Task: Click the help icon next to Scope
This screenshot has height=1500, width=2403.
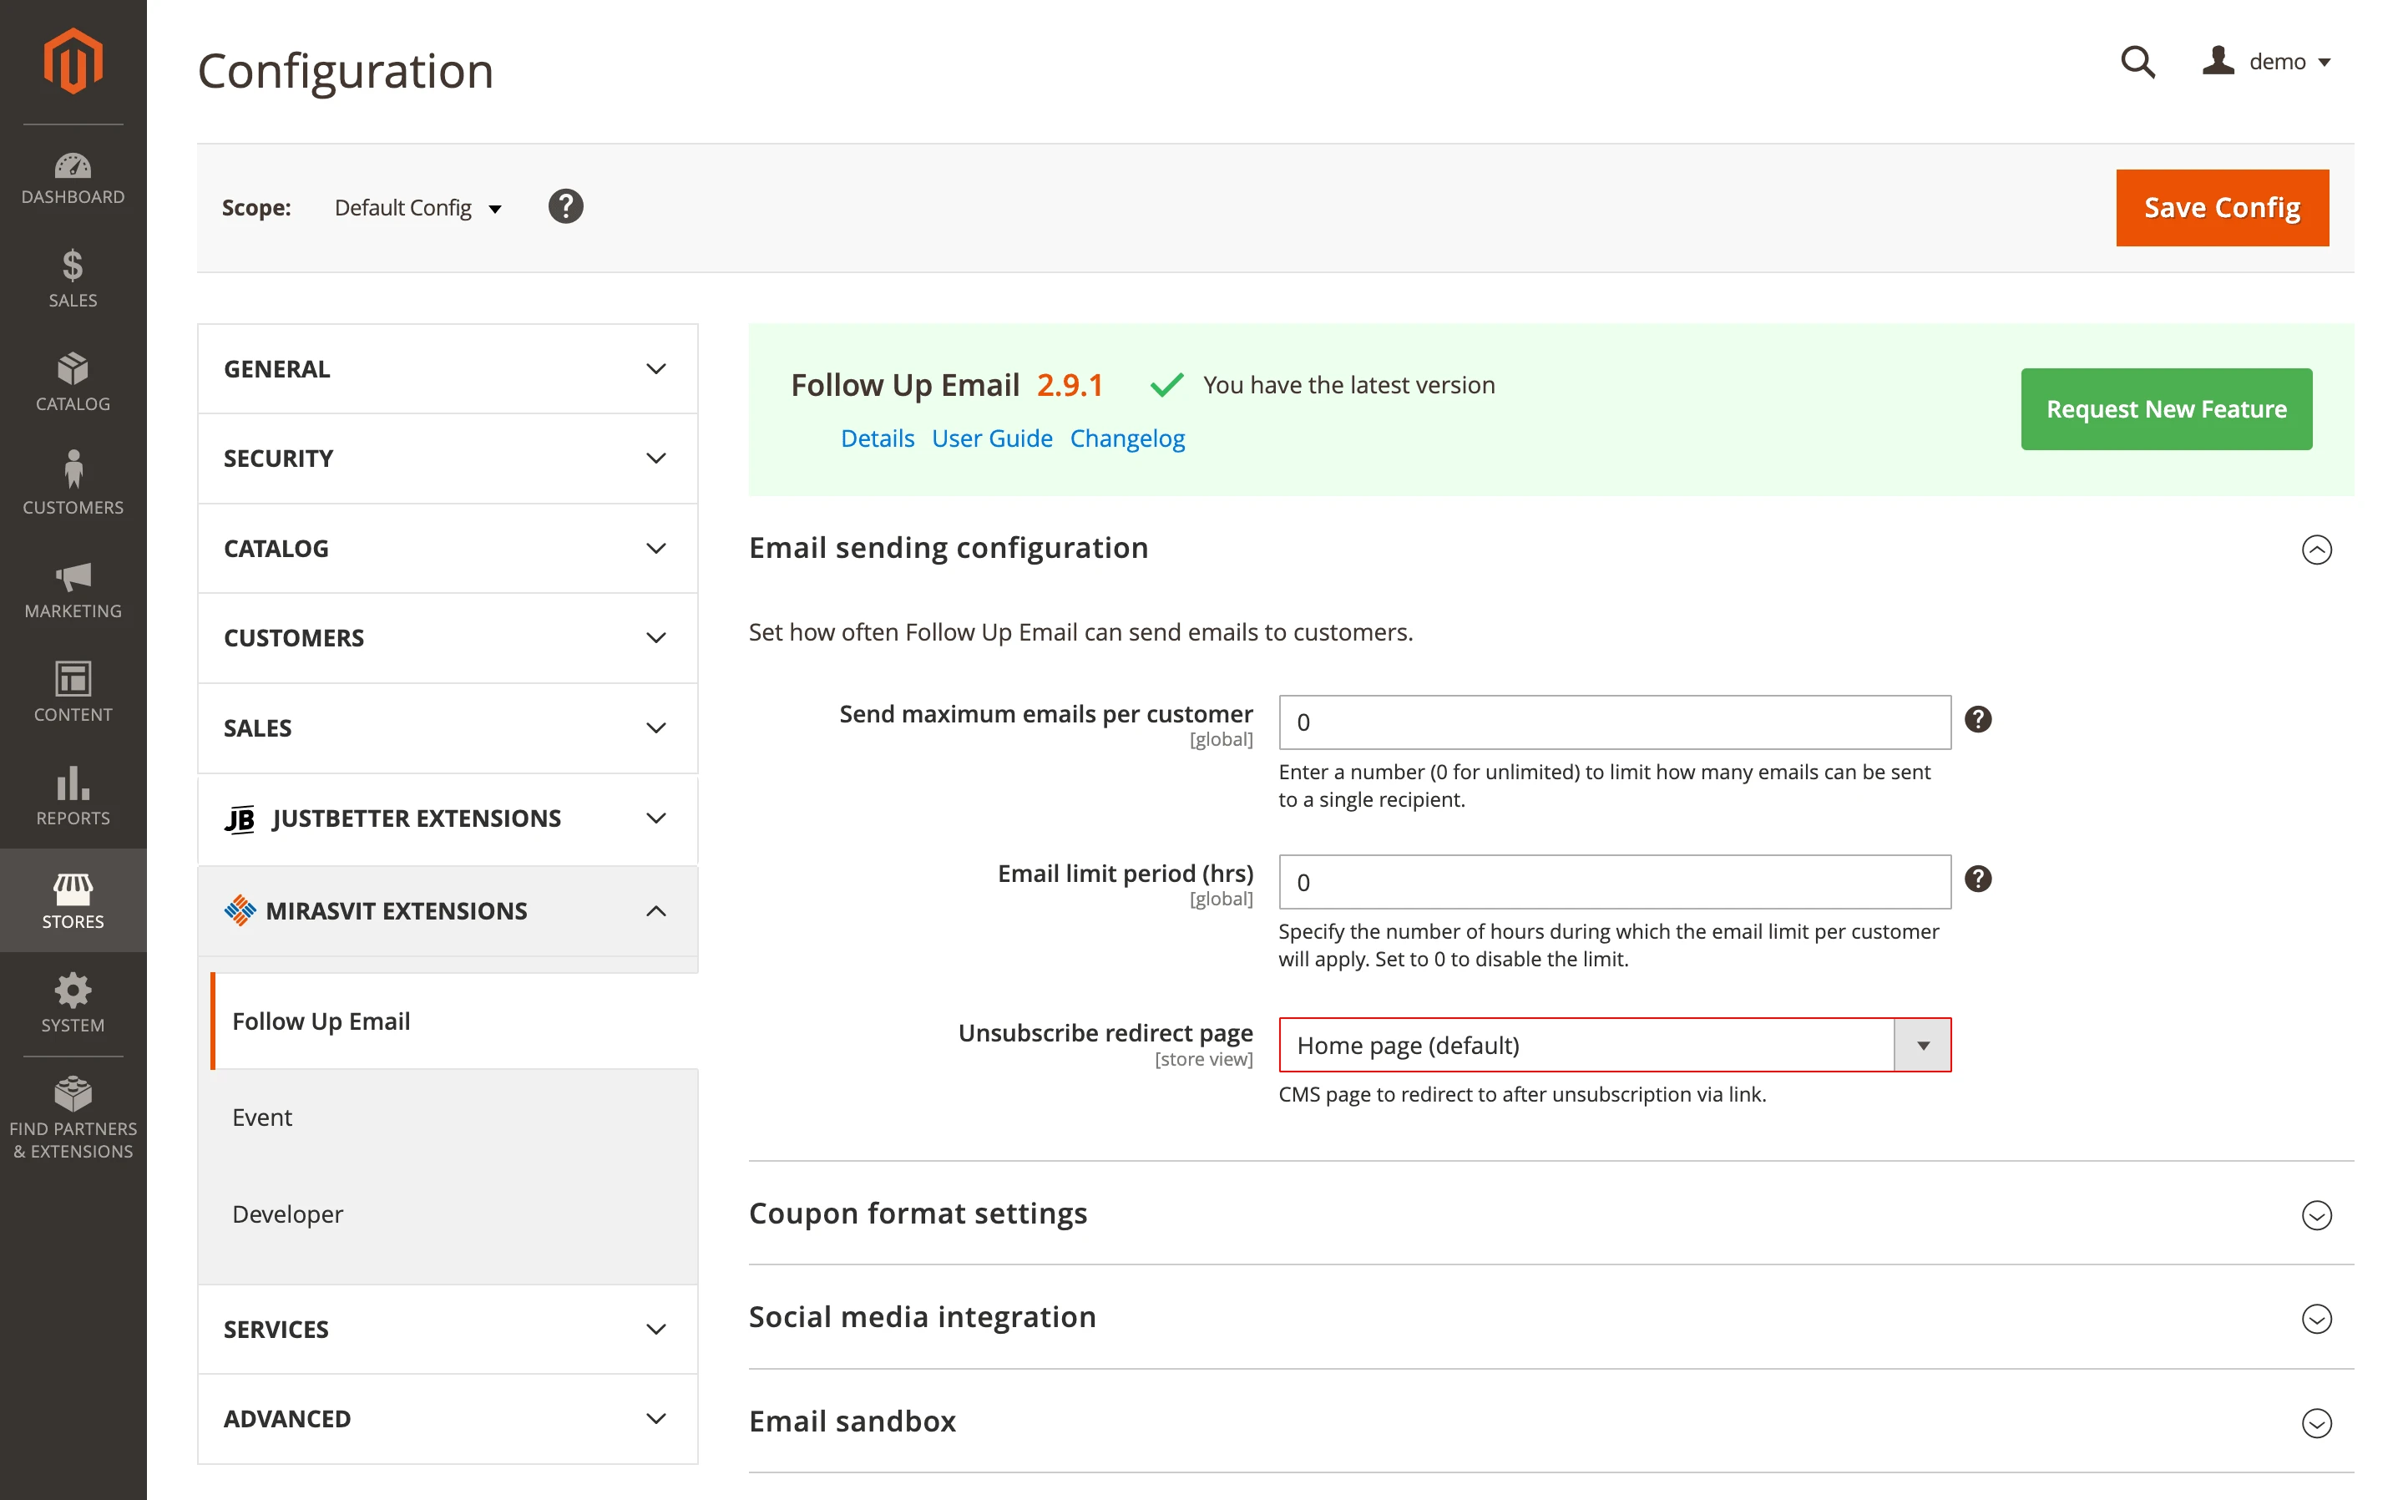Action: click(x=565, y=206)
